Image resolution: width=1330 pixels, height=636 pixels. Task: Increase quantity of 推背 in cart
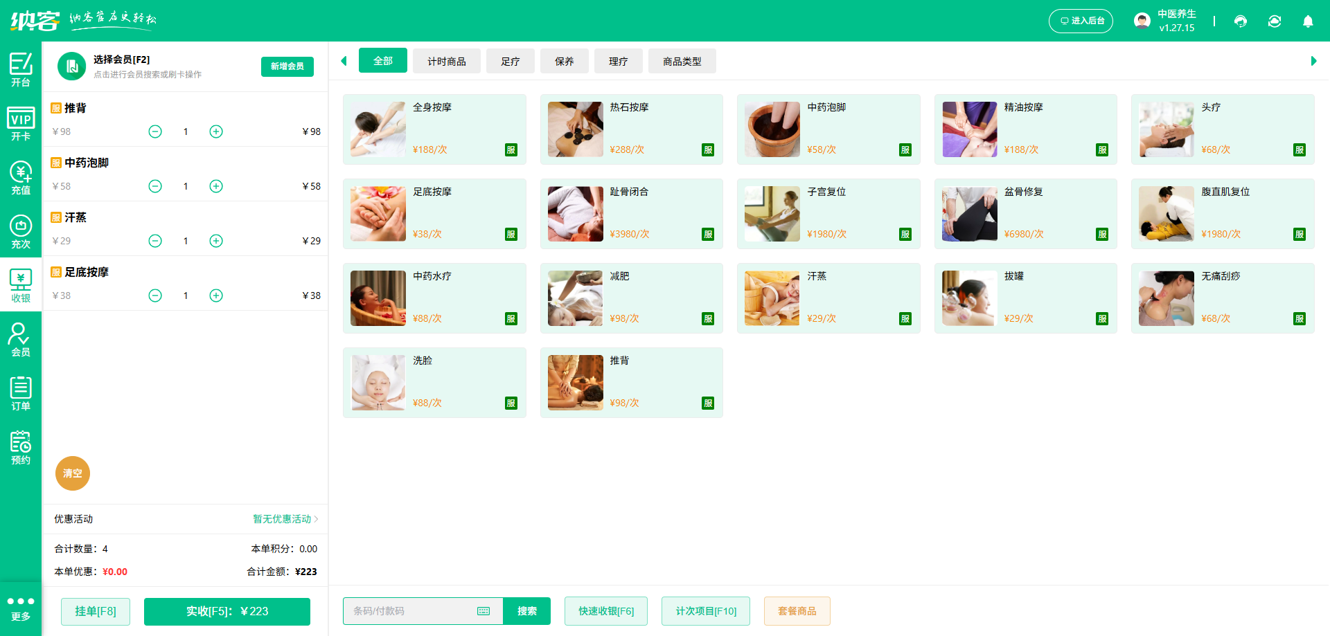[215, 131]
